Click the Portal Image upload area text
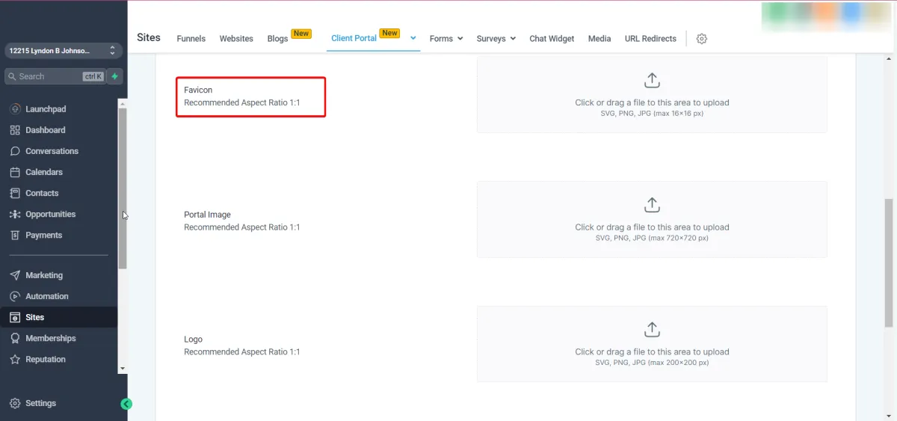Screen dimensions: 897x421 pos(652,227)
